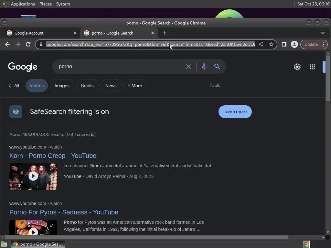
Task: Click the clock Sat Oct 28, 06:16
Action: (313, 4)
